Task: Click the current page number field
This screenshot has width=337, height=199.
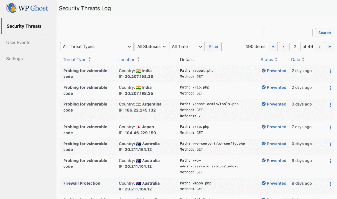Action: (295, 47)
